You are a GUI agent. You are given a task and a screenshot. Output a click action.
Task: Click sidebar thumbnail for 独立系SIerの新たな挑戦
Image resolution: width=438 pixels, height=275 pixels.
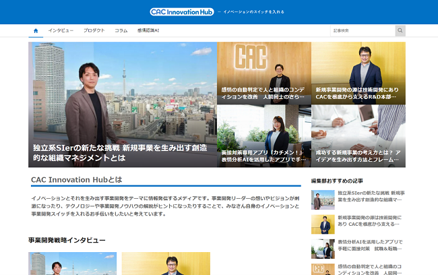pos(323,200)
